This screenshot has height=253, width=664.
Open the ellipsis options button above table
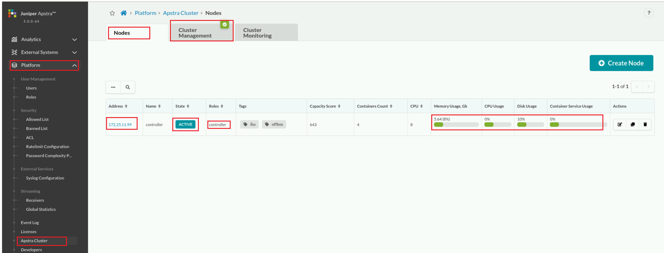(113, 87)
